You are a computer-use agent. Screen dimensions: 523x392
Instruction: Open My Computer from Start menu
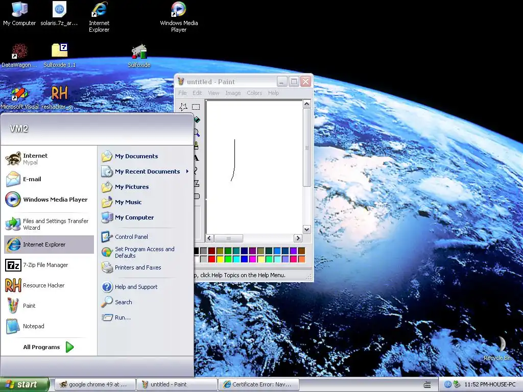145,217
